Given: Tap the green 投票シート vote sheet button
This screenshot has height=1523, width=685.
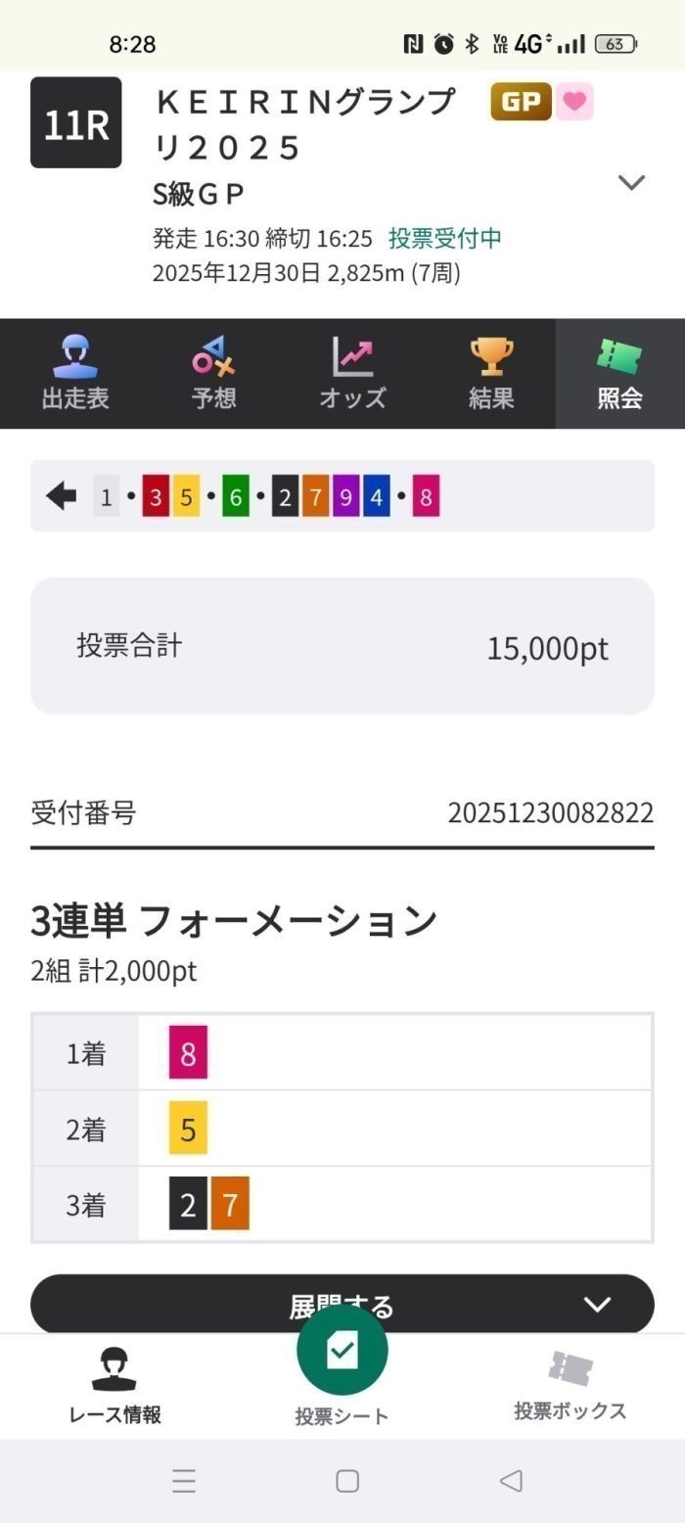Looking at the screenshot, I should pos(342,1352).
